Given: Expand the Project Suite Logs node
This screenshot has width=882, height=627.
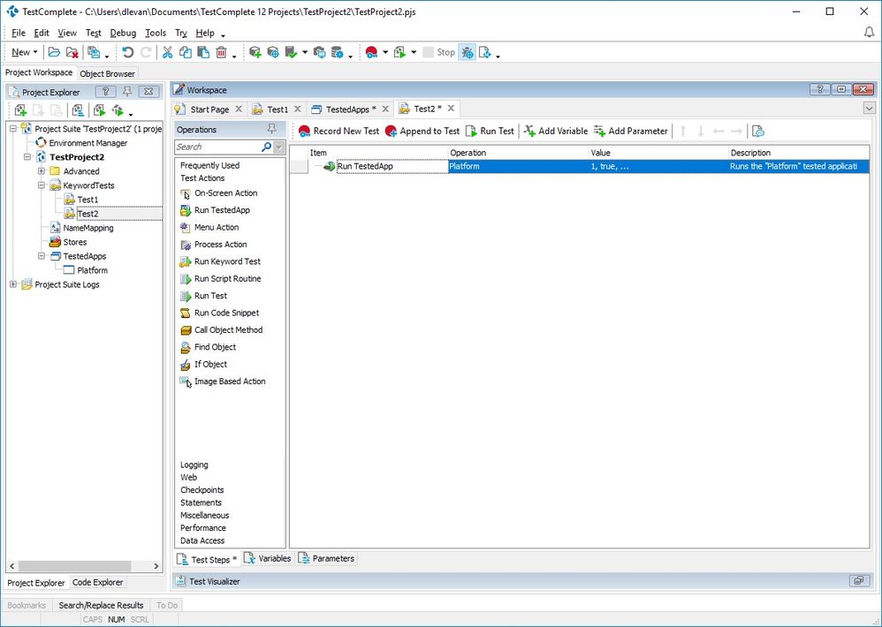Looking at the screenshot, I should (x=13, y=284).
